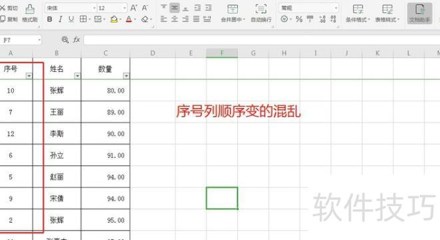Align text left
Viewport: 440px width, 240px height.
[163, 19]
